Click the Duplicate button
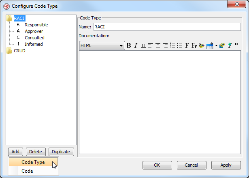Viewport: 249px width, 178px height. click(61, 152)
